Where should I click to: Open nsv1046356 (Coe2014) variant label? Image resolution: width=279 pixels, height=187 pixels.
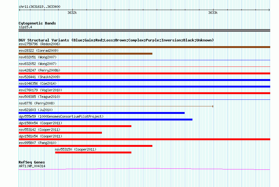point(38,83)
